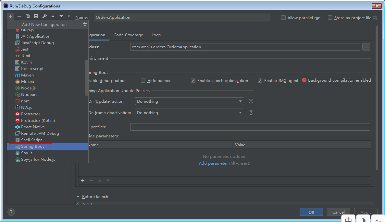The width and height of the screenshot is (385, 222).
Task: Click the Add parameter link
Action: [x=213, y=163]
